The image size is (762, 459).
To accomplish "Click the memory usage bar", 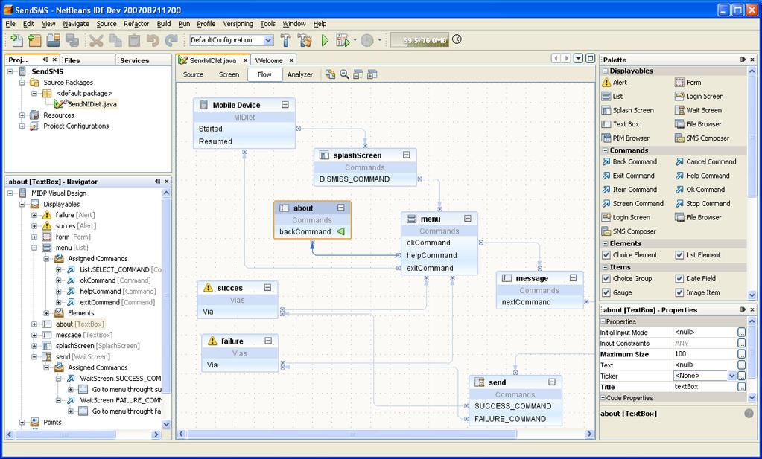I will 420,40.
